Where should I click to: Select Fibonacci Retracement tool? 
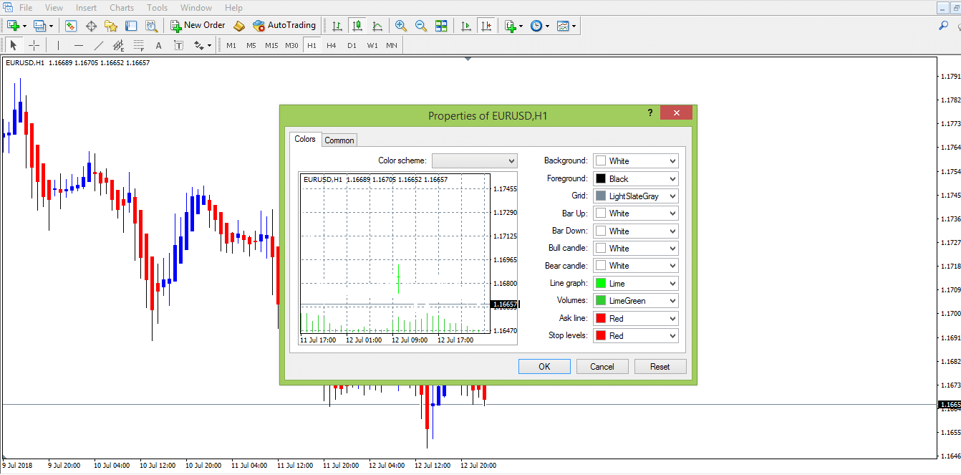tap(138, 45)
